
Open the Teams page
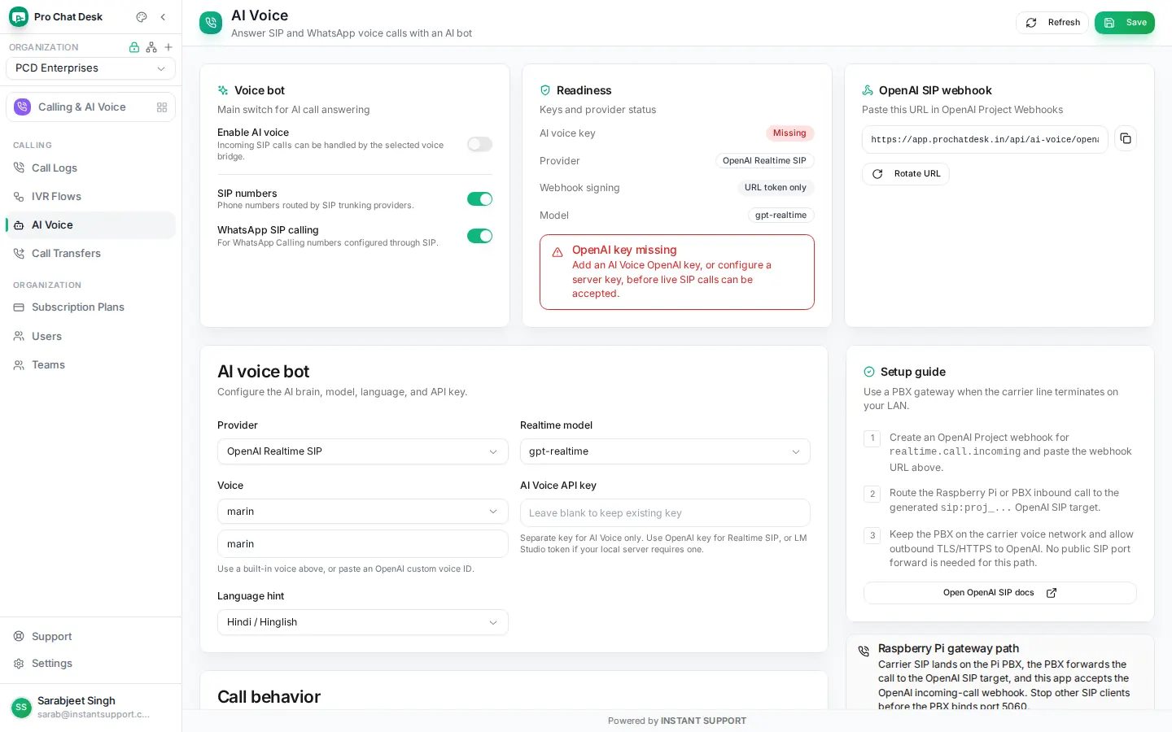90,365
